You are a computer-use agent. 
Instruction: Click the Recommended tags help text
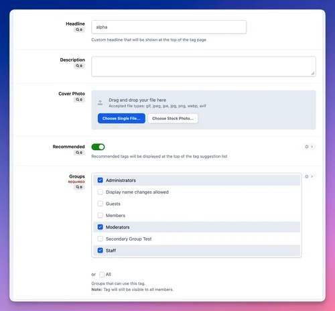(x=159, y=156)
